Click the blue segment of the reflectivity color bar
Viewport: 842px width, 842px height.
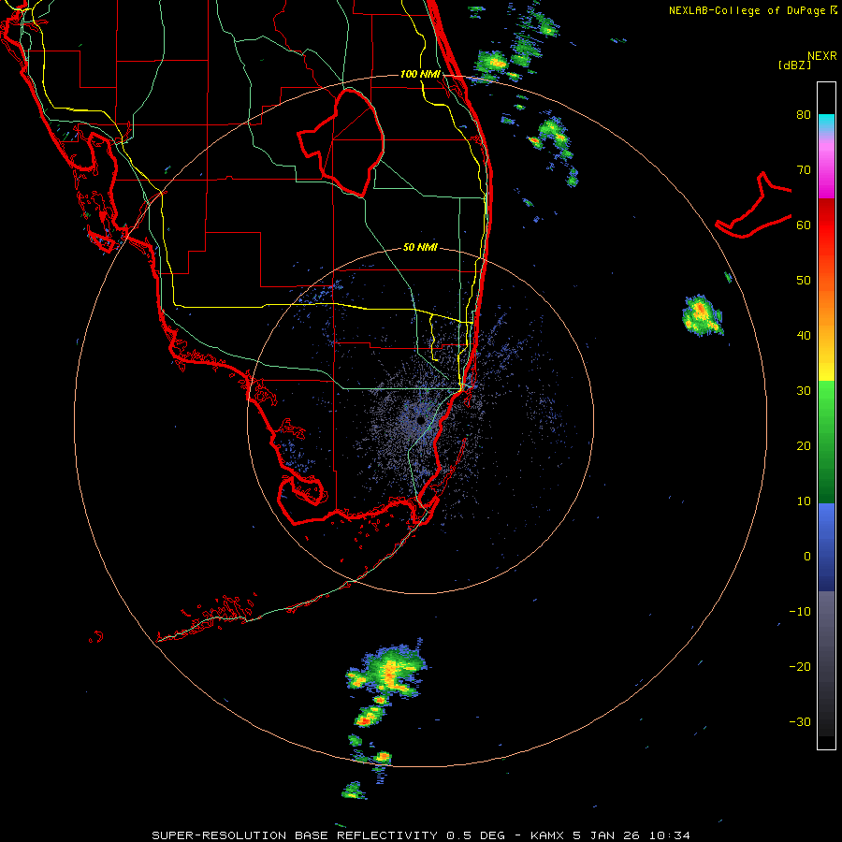pyautogui.click(x=826, y=546)
